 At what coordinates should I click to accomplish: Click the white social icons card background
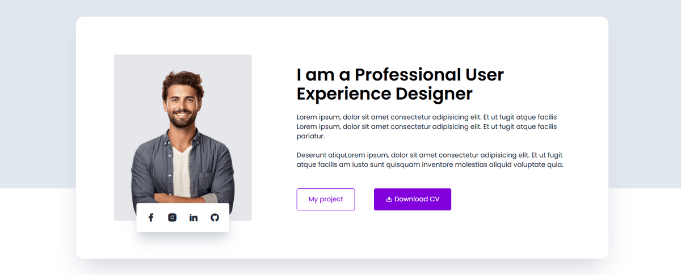183,227
